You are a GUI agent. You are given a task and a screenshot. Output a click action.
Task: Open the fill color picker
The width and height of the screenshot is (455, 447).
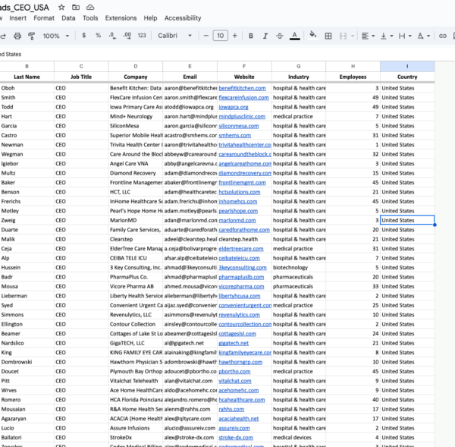point(312,36)
